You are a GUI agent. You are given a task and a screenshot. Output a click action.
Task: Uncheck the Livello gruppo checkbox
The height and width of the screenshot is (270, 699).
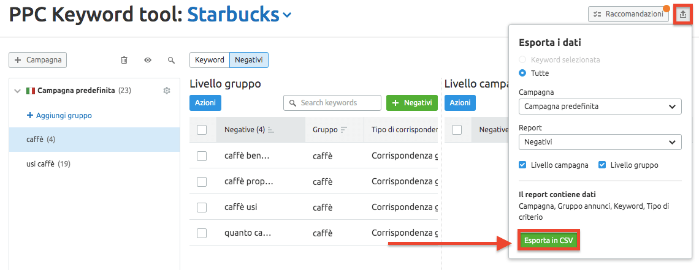click(x=602, y=165)
